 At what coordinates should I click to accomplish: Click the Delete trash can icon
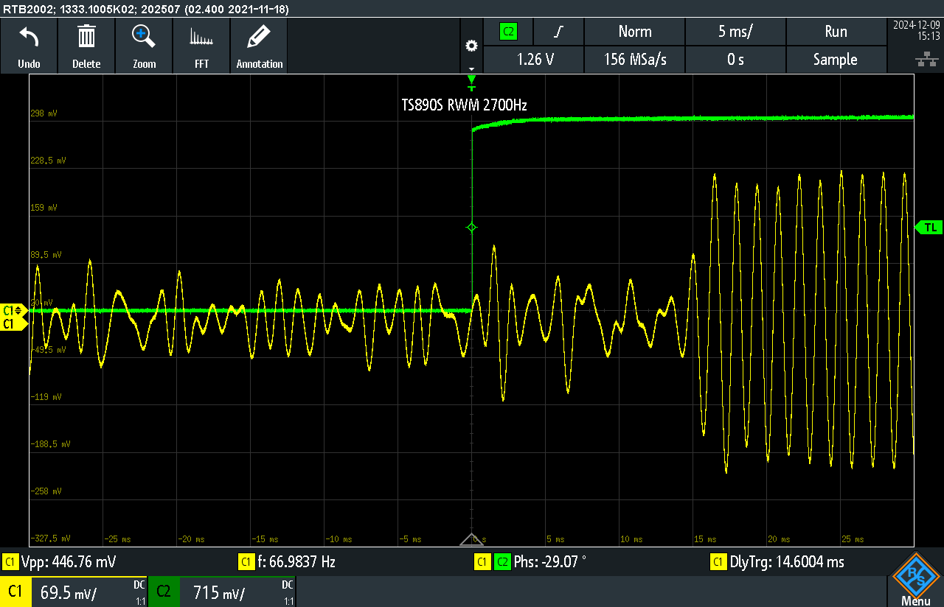point(86,46)
